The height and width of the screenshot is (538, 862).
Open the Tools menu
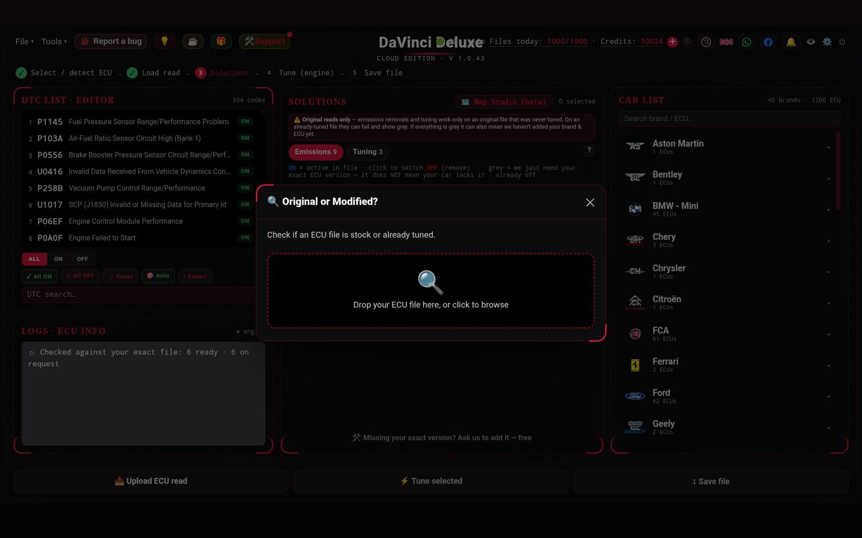click(x=54, y=41)
